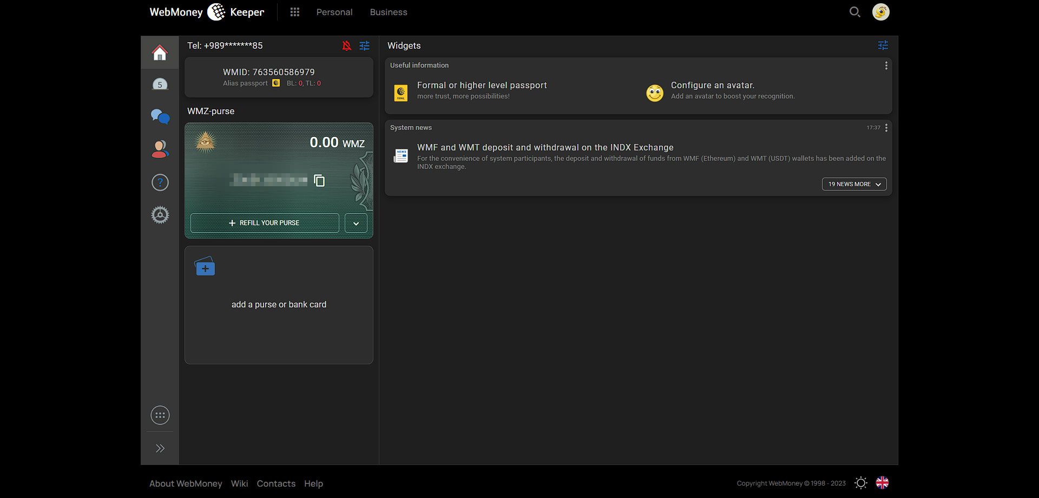Open purse panel filter settings icon

(365, 46)
